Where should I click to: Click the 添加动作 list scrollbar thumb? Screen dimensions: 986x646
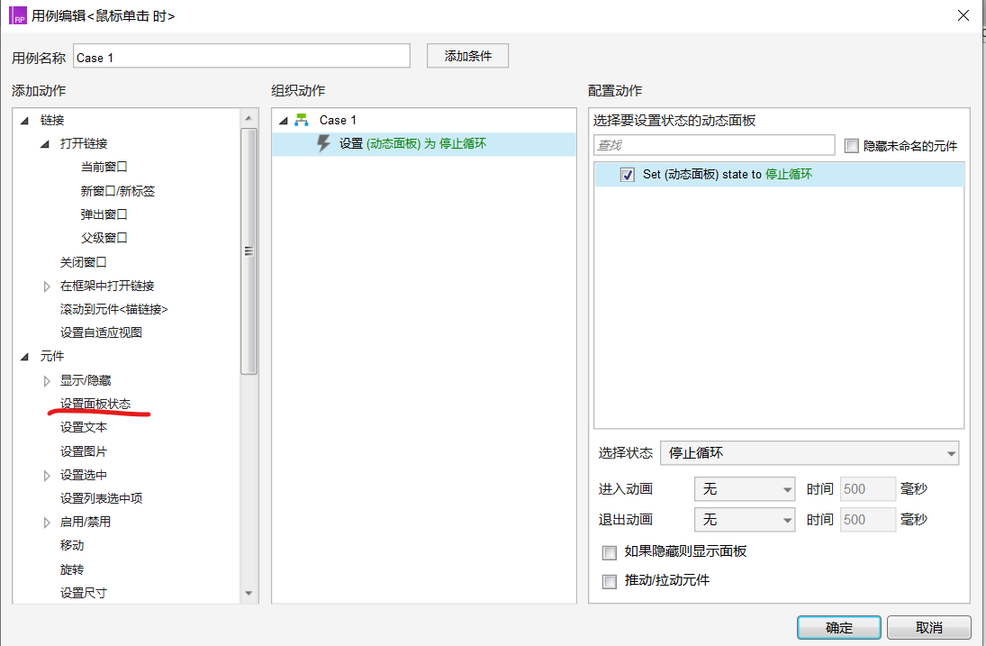(249, 251)
